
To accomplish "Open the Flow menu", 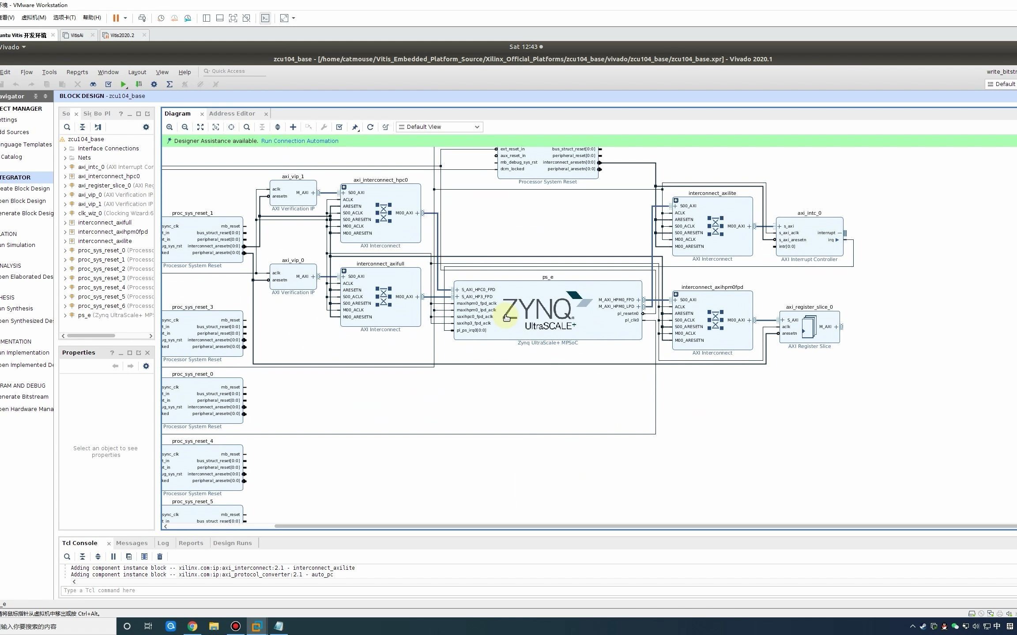I will pyautogui.click(x=26, y=72).
